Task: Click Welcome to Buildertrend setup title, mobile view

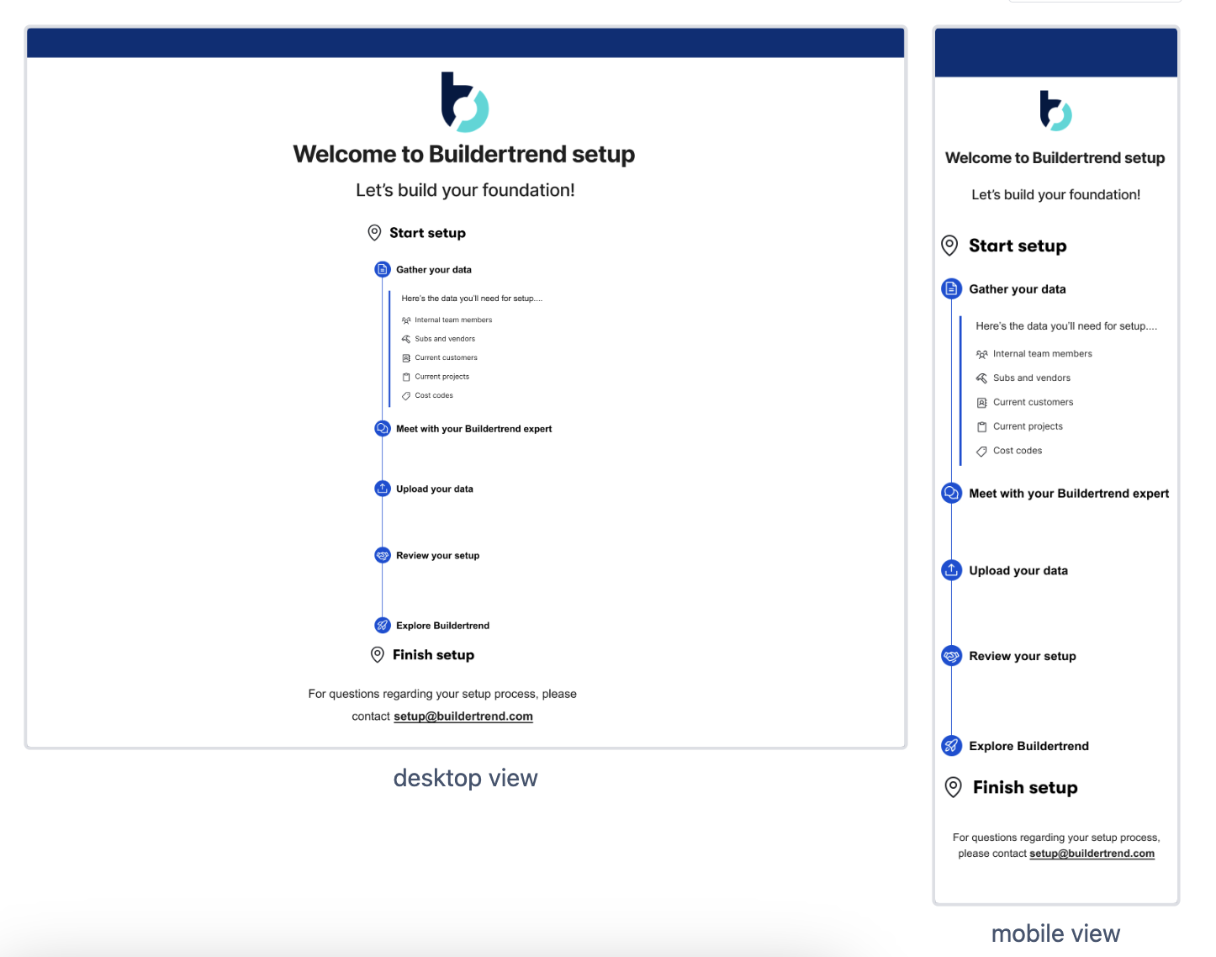Action: [x=1055, y=158]
